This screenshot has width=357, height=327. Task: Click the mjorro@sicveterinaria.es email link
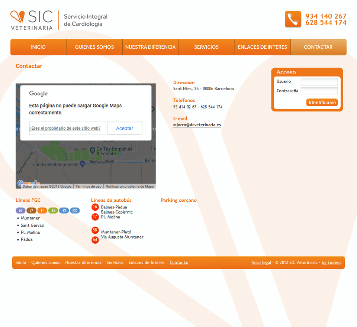197,125
